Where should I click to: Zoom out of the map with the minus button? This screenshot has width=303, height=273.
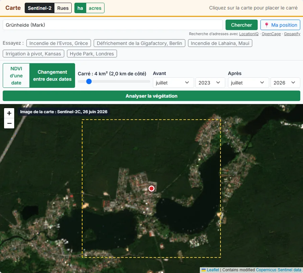coord(9,123)
